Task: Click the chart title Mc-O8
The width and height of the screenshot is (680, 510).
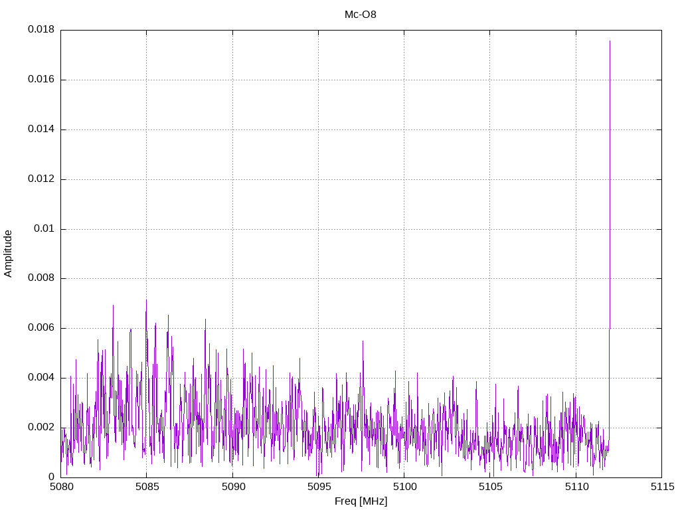Action: tap(361, 14)
